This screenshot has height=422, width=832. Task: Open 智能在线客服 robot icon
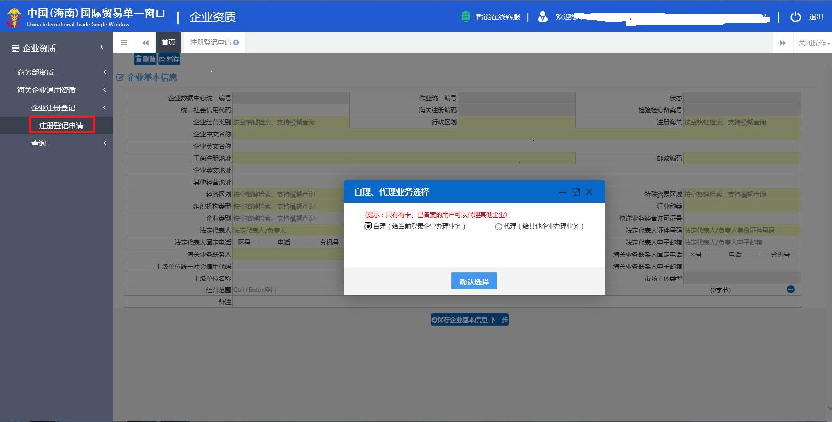pos(465,17)
